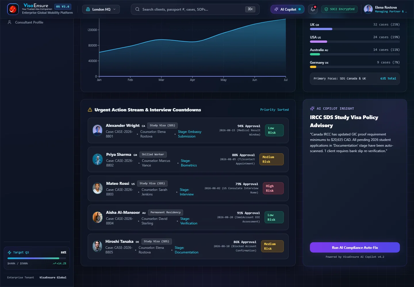Viewport: 414px width, 287px height.
Task: Open the London HQ location dropdown
Action: point(101,9)
